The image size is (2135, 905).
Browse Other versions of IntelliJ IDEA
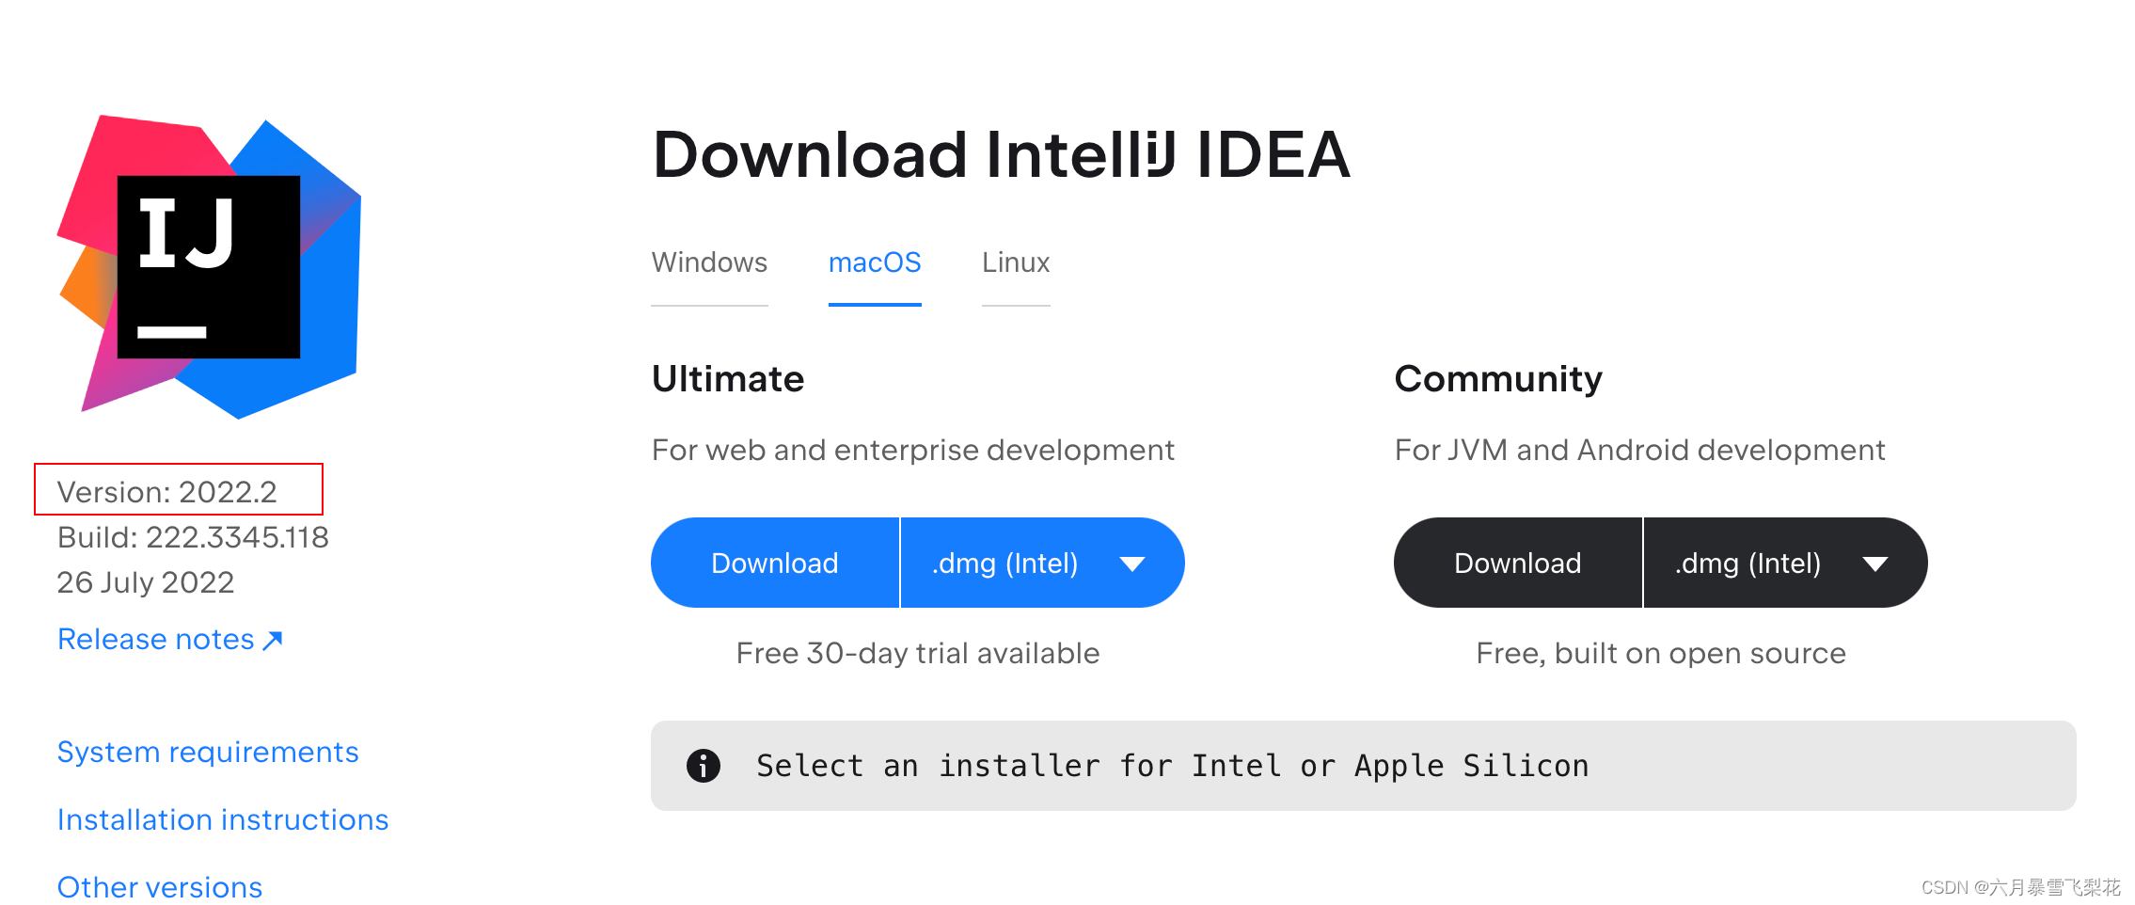(159, 885)
